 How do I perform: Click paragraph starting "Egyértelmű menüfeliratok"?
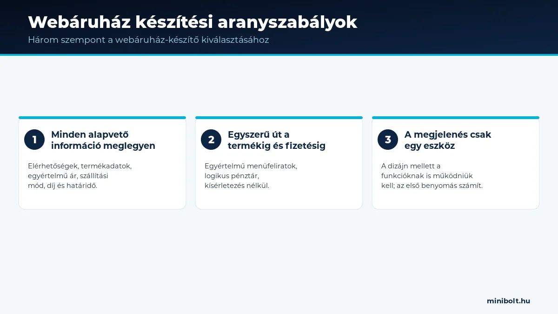pyautogui.click(x=251, y=175)
